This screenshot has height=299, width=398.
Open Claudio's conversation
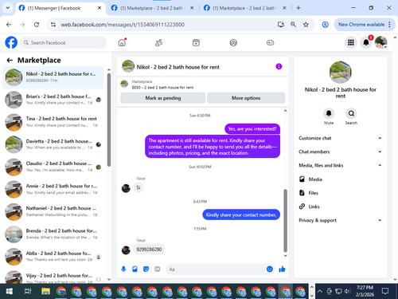click(53, 167)
